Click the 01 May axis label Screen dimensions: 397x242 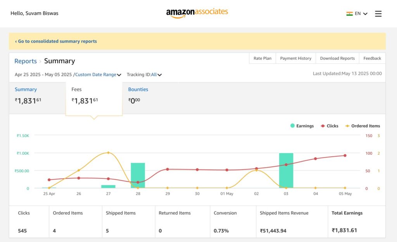(x=226, y=194)
